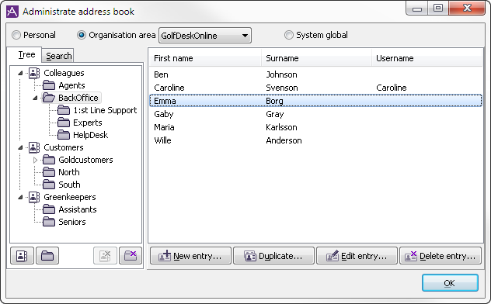Click the HelpDesk folder icon
491x304 pixels.
[x=64, y=135]
